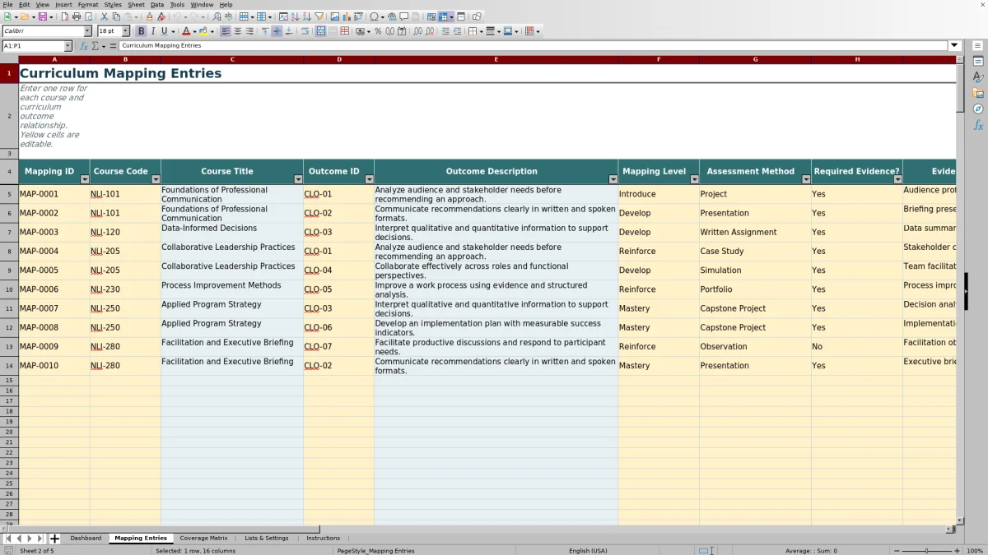Image resolution: width=988 pixels, height=555 pixels.
Task: Open the Mapping Level filter dropdown
Action: 694,179
